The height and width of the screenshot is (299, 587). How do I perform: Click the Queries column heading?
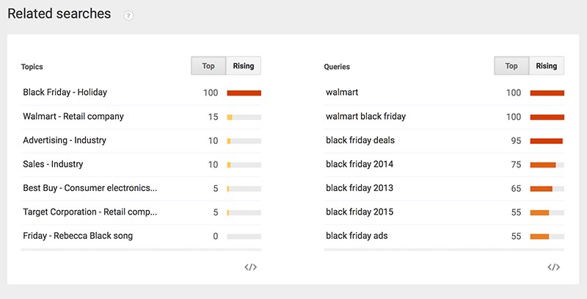337,67
